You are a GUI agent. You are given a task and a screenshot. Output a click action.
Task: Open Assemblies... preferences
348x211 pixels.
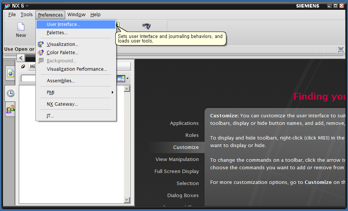(76, 80)
